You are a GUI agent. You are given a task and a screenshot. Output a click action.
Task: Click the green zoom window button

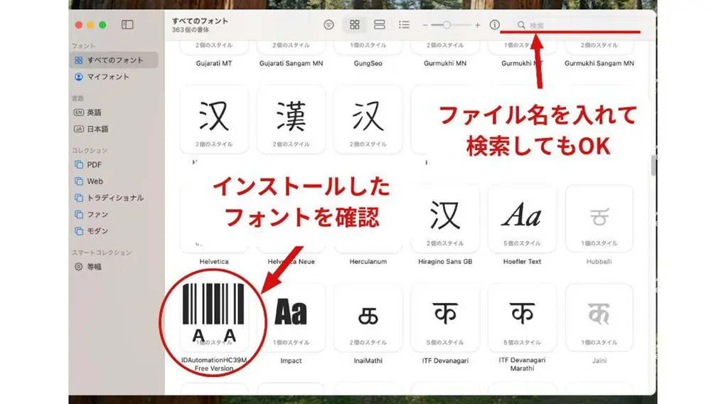pos(103,25)
